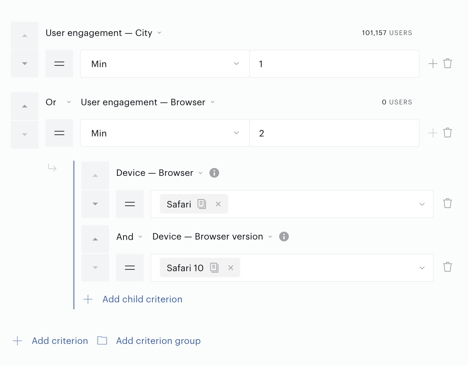Click 101,157 USERS count

click(x=387, y=33)
